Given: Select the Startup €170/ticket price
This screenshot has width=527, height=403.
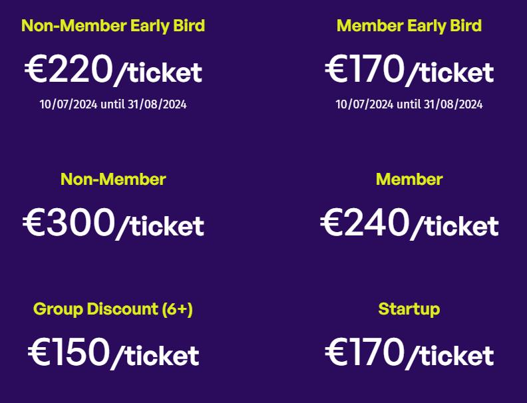Looking at the screenshot, I should 409,353.
